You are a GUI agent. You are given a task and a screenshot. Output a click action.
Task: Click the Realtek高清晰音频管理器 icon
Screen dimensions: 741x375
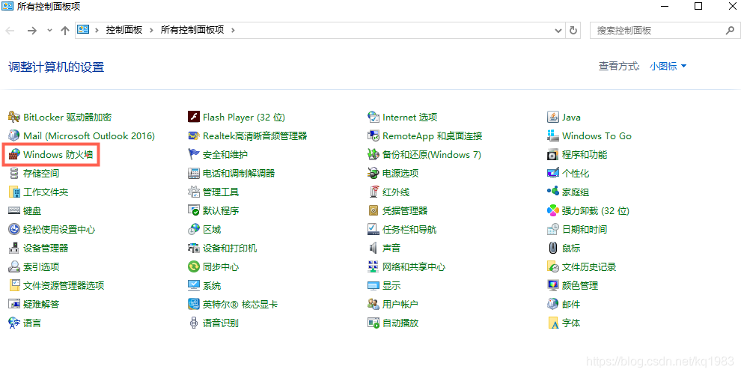point(194,136)
